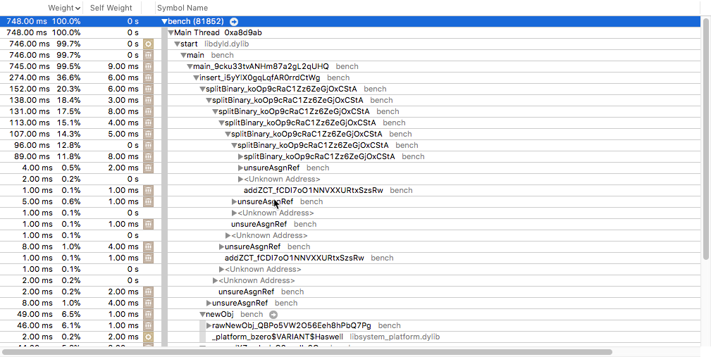
Task: Collapse the main_9cku33tvANHm87a2gL2qUHQ row
Action: tap(190, 67)
